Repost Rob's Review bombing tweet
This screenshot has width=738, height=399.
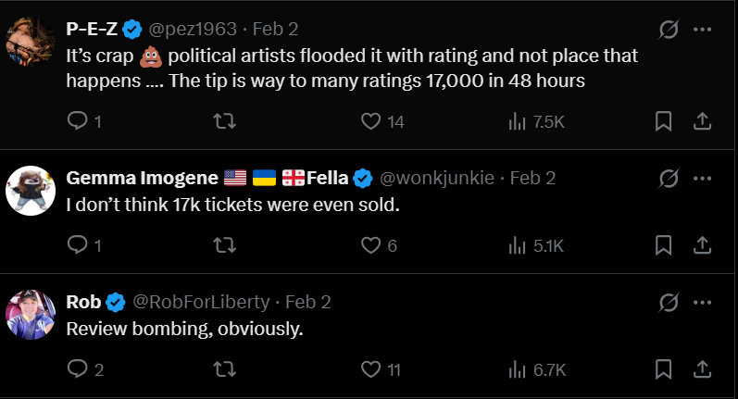[223, 369]
